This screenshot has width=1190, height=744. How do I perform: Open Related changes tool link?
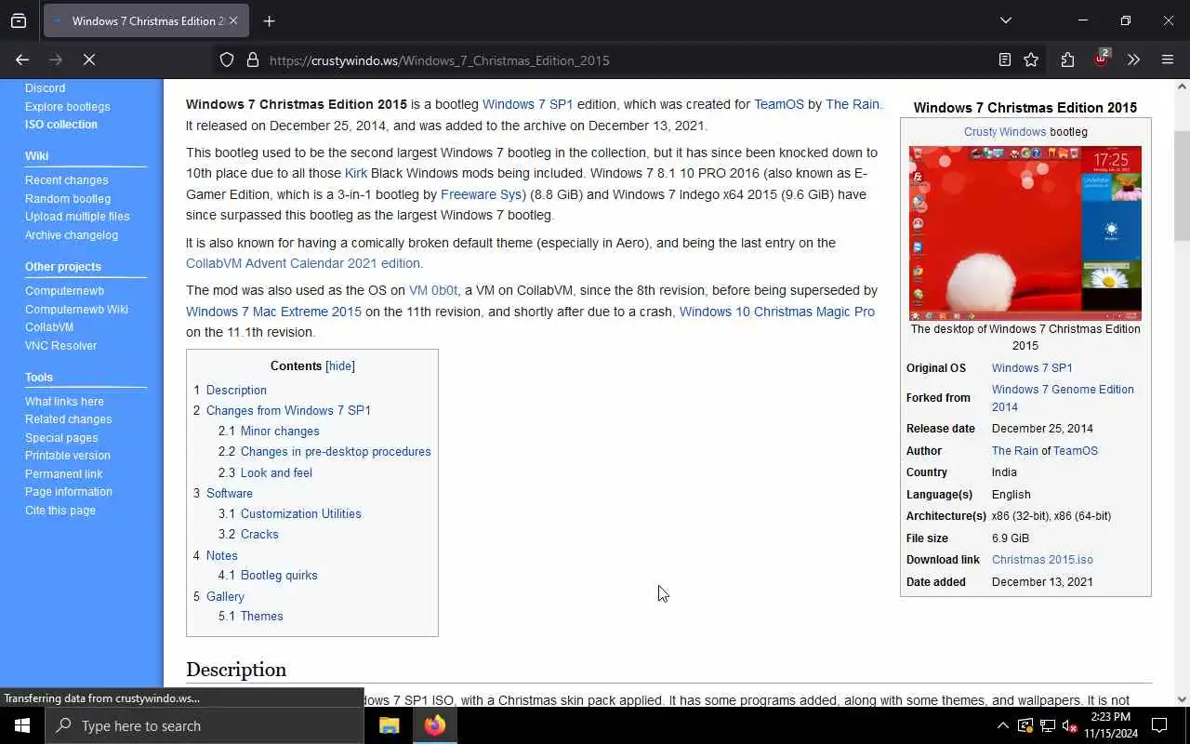[68, 419]
